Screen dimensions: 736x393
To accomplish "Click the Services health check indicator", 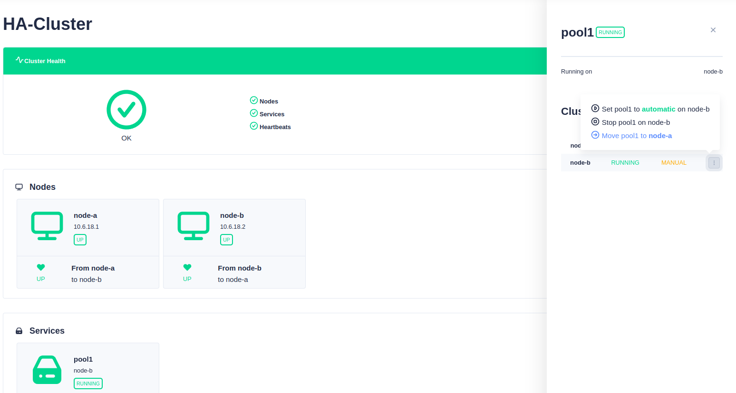I will [254, 113].
